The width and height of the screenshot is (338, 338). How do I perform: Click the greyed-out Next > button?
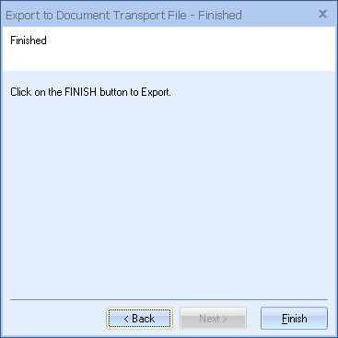(213, 319)
